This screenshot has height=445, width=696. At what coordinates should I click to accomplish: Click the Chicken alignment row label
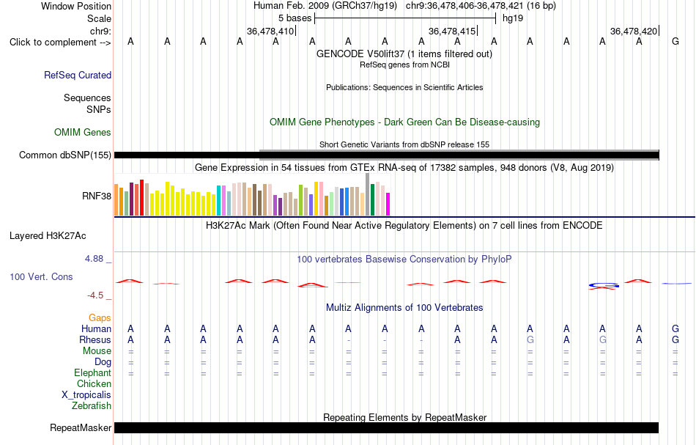point(94,383)
